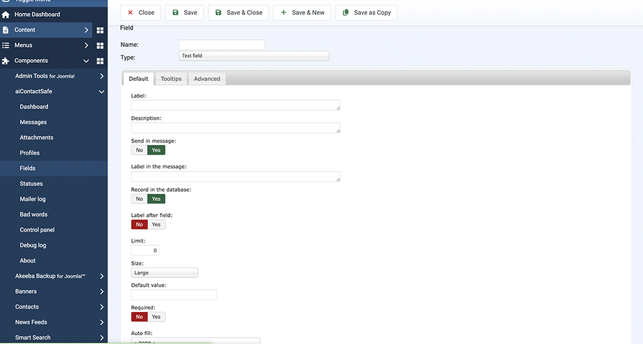This screenshot has height=344, width=643.
Task: Collapse the aiContactSafe submenu chevron
Action: pyautogui.click(x=102, y=92)
